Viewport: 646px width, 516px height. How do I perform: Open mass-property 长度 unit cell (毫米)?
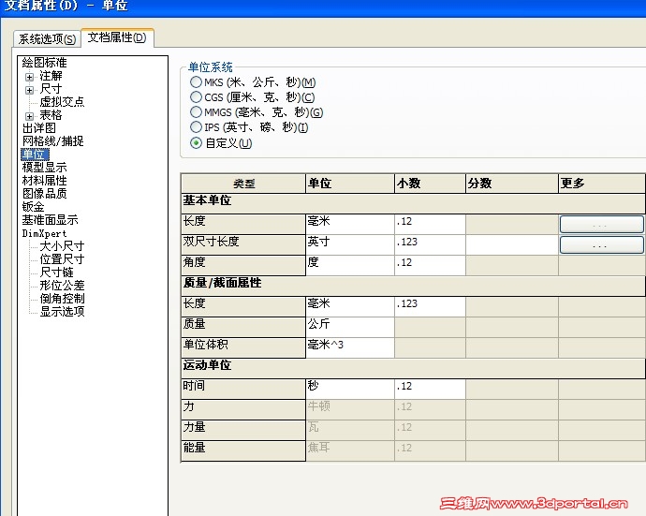[x=350, y=306]
